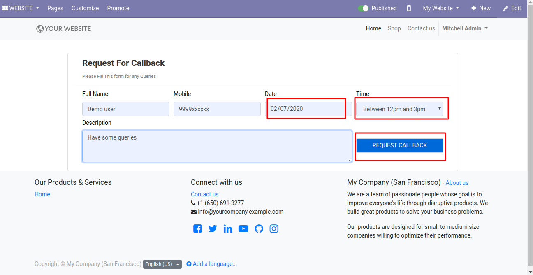This screenshot has width=533, height=275.
Task: Start editing with the Edit pencil icon
Action: coord(505,8)
